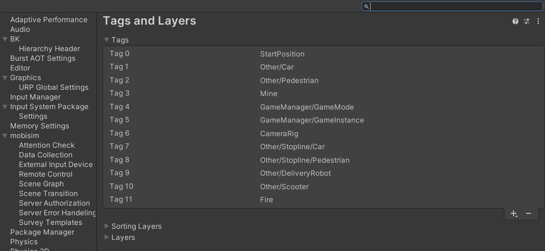This screenshot has height=251, width=545.
Task: Click the Tag 11 label
Action: click(121, 199)
